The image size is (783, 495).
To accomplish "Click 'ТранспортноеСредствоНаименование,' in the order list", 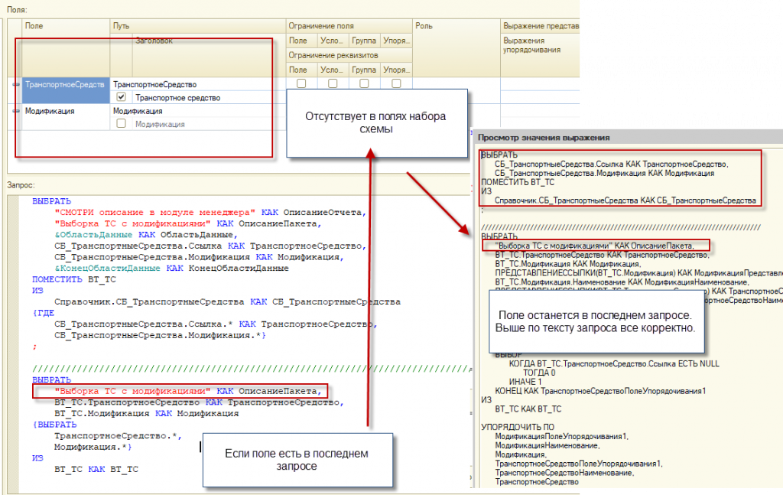I will [x=565, y=473].
